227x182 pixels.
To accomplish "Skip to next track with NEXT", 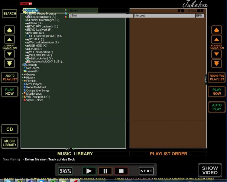I will pyautogui.click(x=146, y=171).
